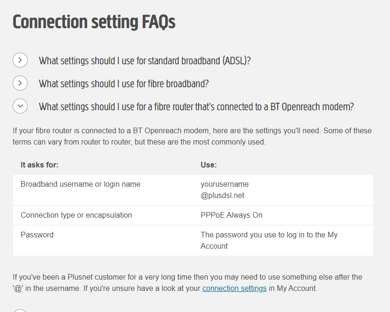Collapse the BT Openreach modem chevron icon

pyautogui.click(x=20, y=107)
